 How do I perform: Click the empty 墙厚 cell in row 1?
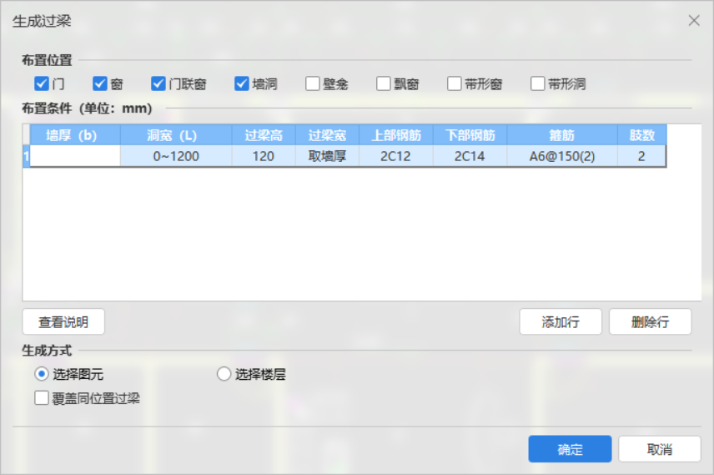click(75, 156)
